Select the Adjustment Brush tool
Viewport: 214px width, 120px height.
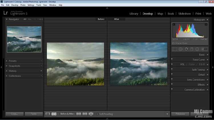coord(205,49)
